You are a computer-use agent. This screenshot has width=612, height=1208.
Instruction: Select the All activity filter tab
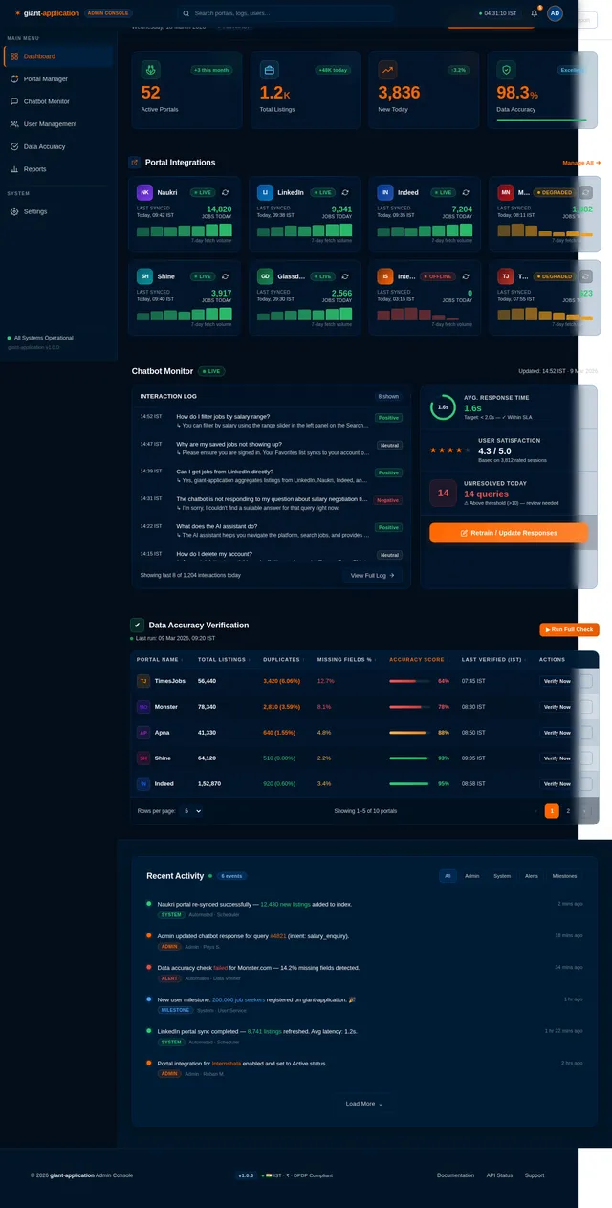point(448,876)
